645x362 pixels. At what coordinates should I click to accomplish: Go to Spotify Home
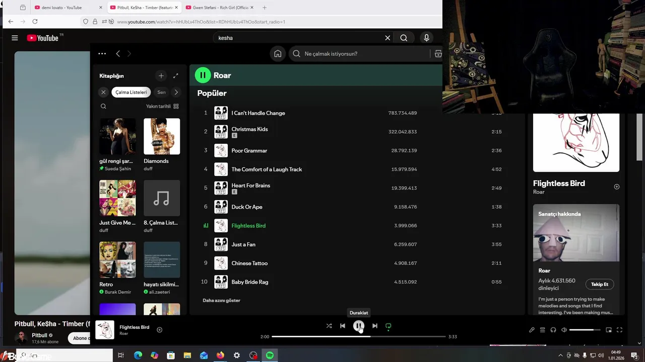pos(278,54)
